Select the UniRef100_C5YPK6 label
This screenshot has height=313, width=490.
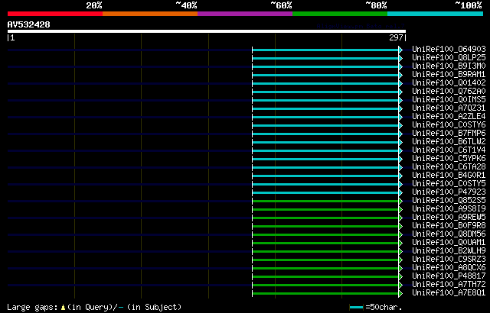[449, 159]
